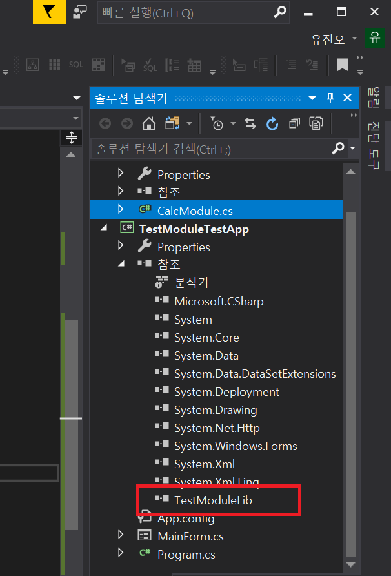Click the execute query toolbar icon
The image size is (391, 576).
(128, 65)
